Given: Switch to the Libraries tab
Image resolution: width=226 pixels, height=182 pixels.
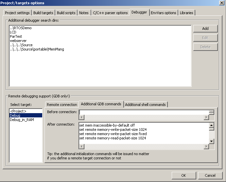Looking at the screenshot, I should (186, 13).
